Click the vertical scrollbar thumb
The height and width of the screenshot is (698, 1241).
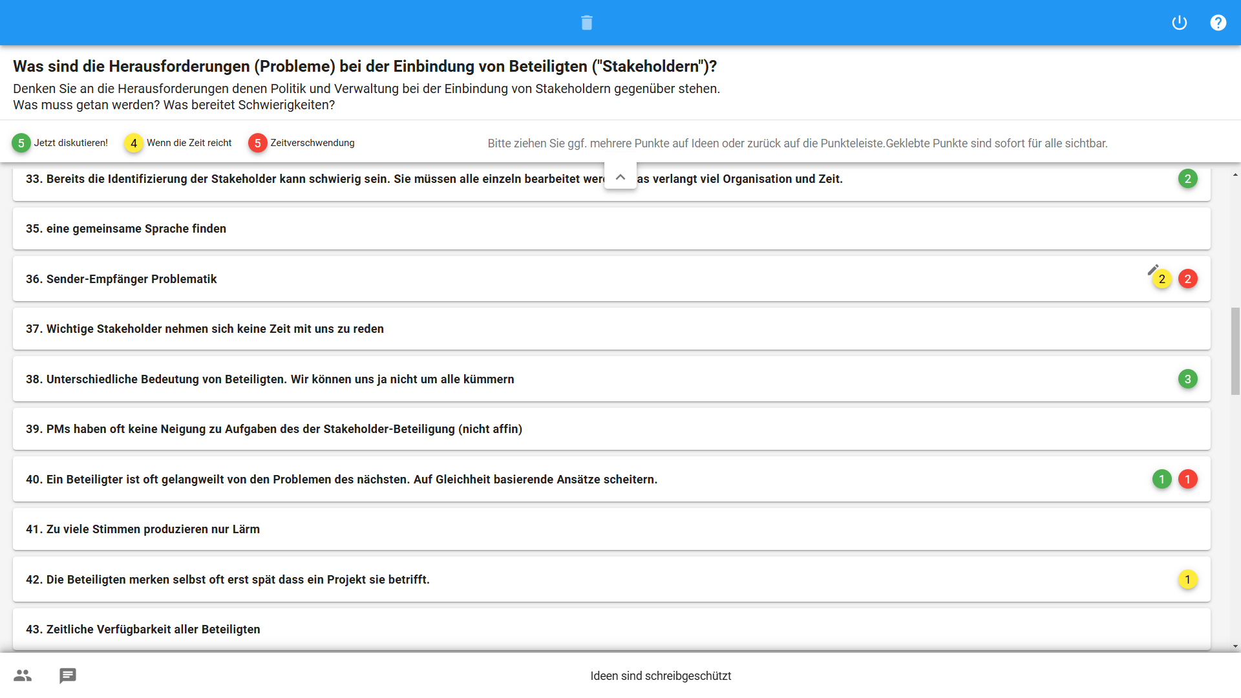click(1235, 351)
